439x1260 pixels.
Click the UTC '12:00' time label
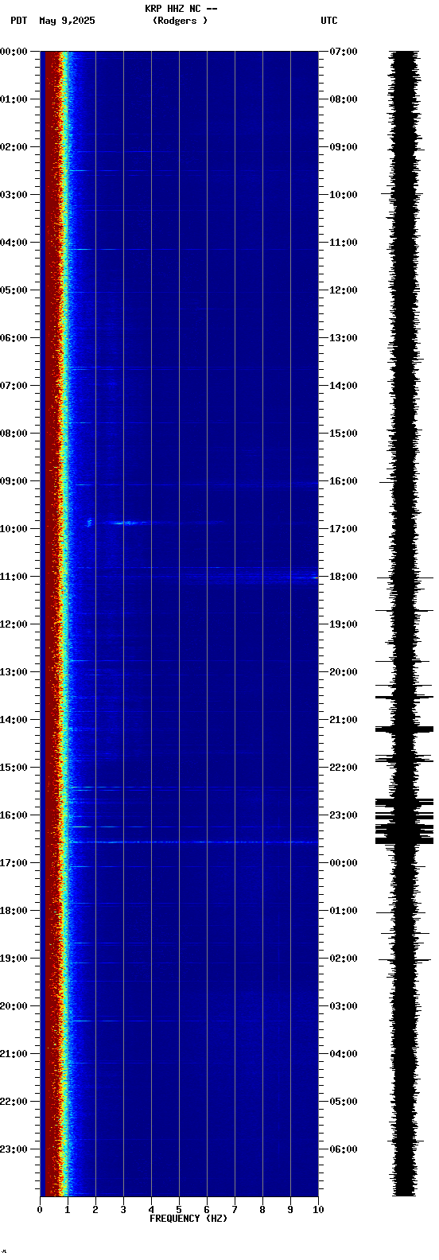[344, 290]
